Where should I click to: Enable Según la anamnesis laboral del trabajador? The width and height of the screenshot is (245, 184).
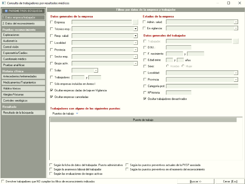click(x=51, y=169)
